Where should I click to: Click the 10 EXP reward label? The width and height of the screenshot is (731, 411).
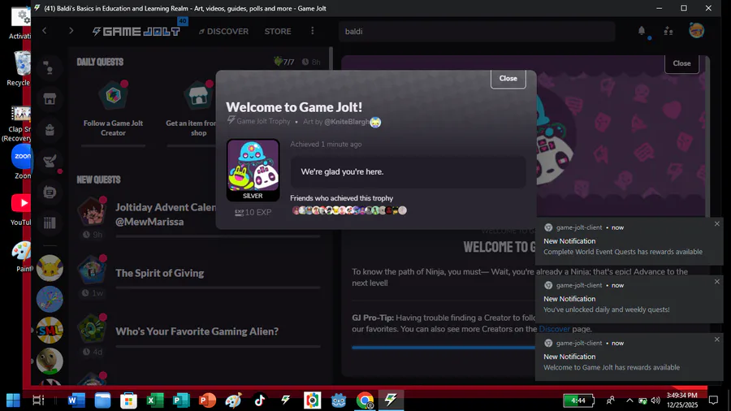(253, 213)
